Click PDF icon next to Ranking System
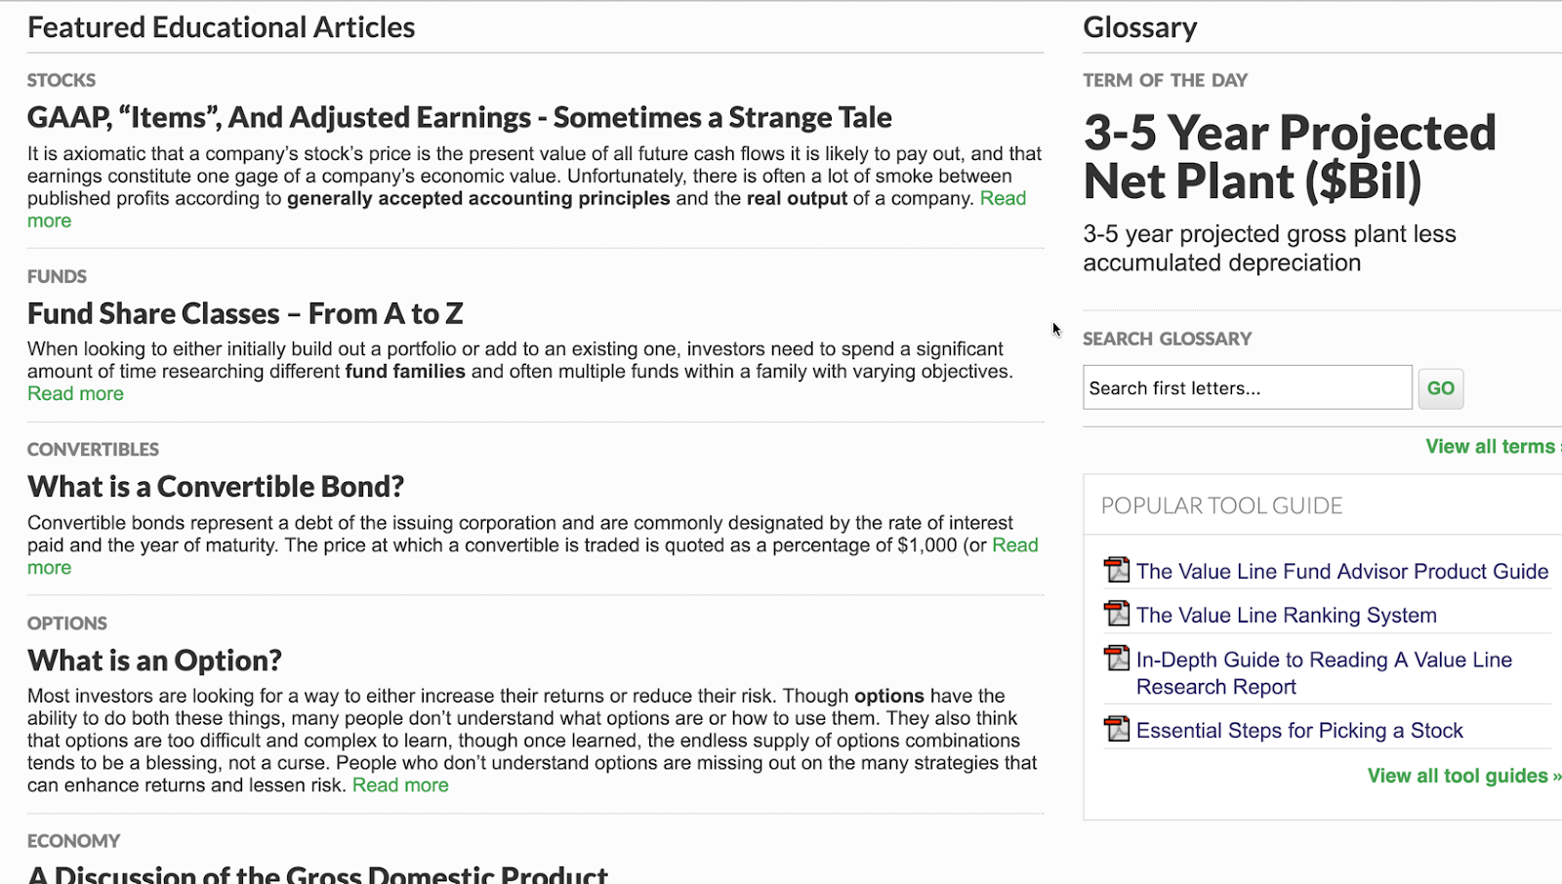1562x884 pixels. click(x=1116, y=614)
